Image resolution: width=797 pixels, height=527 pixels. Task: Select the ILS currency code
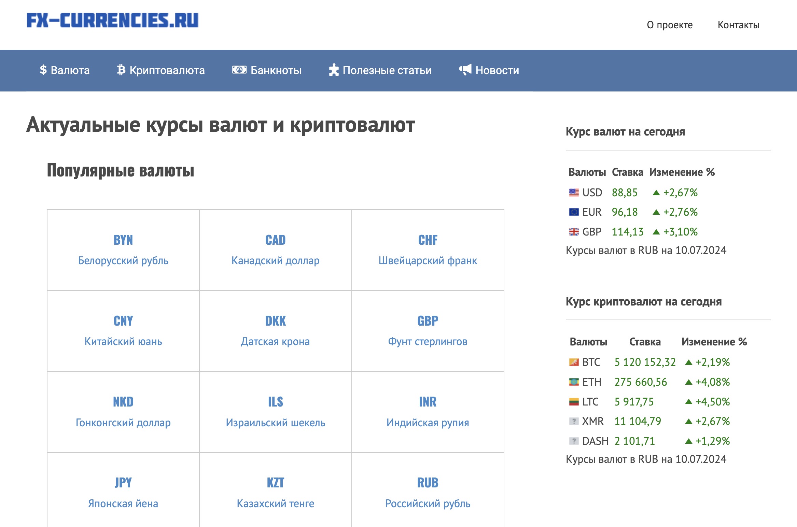[x=276, y=402]
